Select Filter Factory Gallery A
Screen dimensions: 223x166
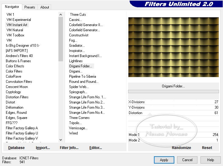22,128
